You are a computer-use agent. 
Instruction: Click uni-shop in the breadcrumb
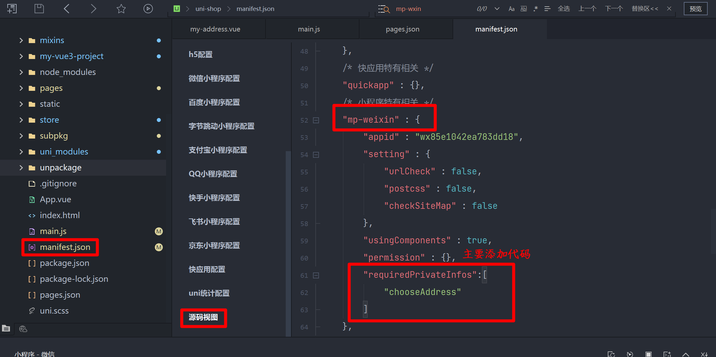point(208,9)
